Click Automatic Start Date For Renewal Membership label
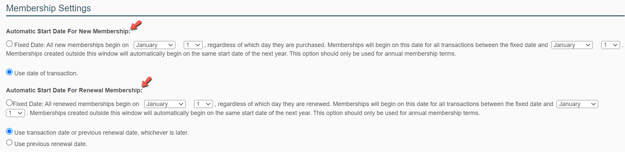 tap(74, 90)
